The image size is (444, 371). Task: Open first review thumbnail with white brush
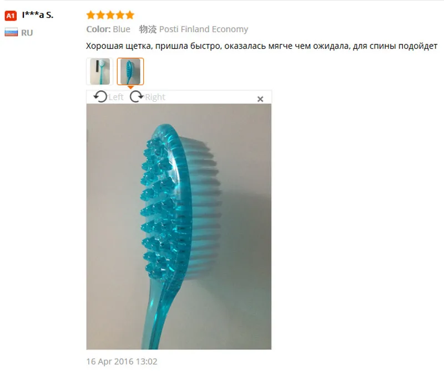tap(100, 71)
